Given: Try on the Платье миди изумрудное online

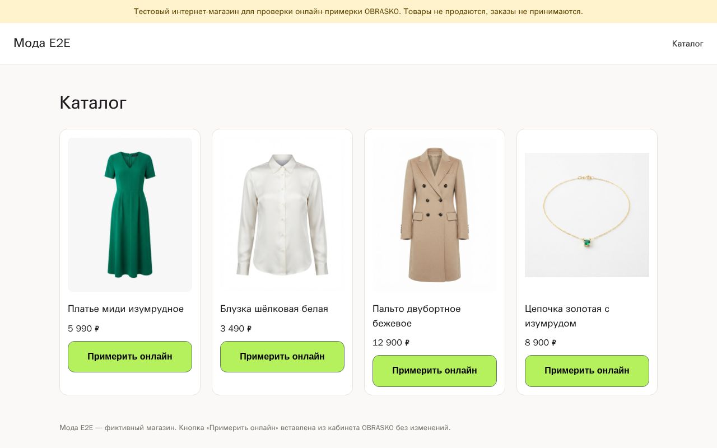Looking at the screenshot, I should tap(130, 357).
